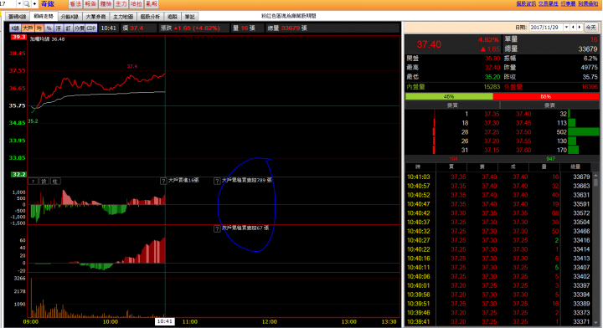Toggle the 大戶 indicator button

click(x=28, y=28)
